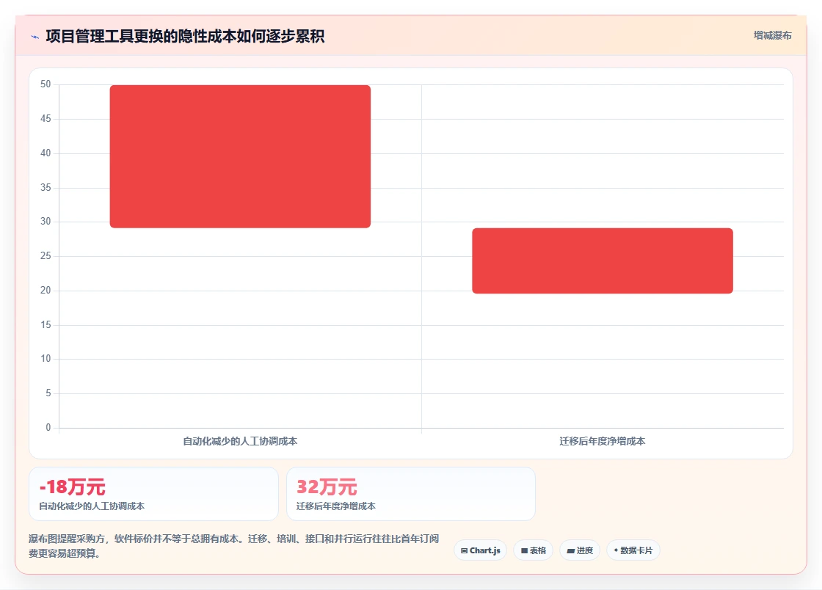Click the lightning icon beside the title

pyautogui.click(x=35, y=37)
